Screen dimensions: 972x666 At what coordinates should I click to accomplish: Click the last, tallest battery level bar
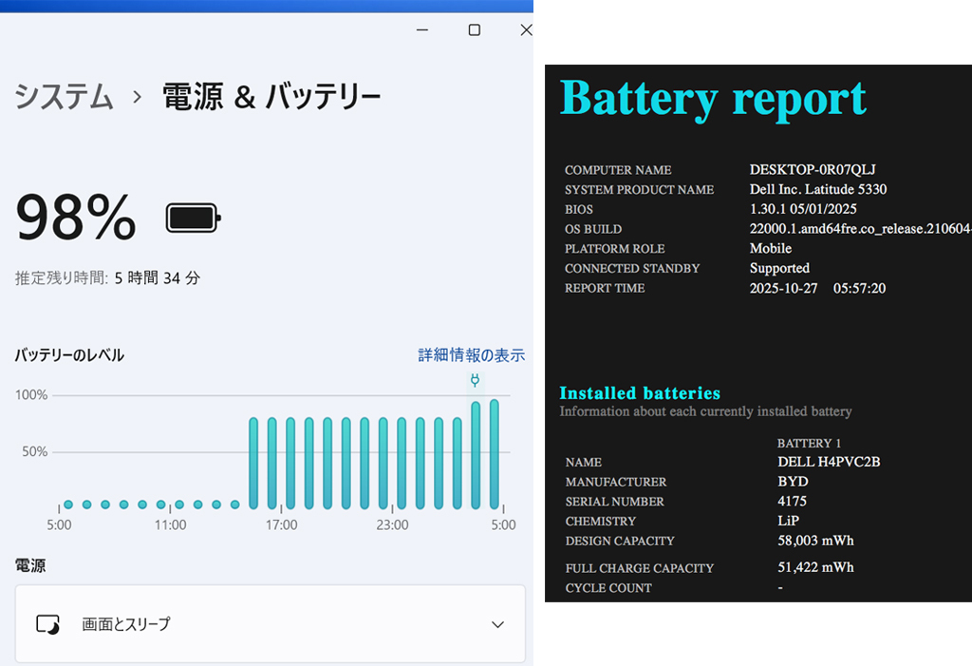click(494, 454)
